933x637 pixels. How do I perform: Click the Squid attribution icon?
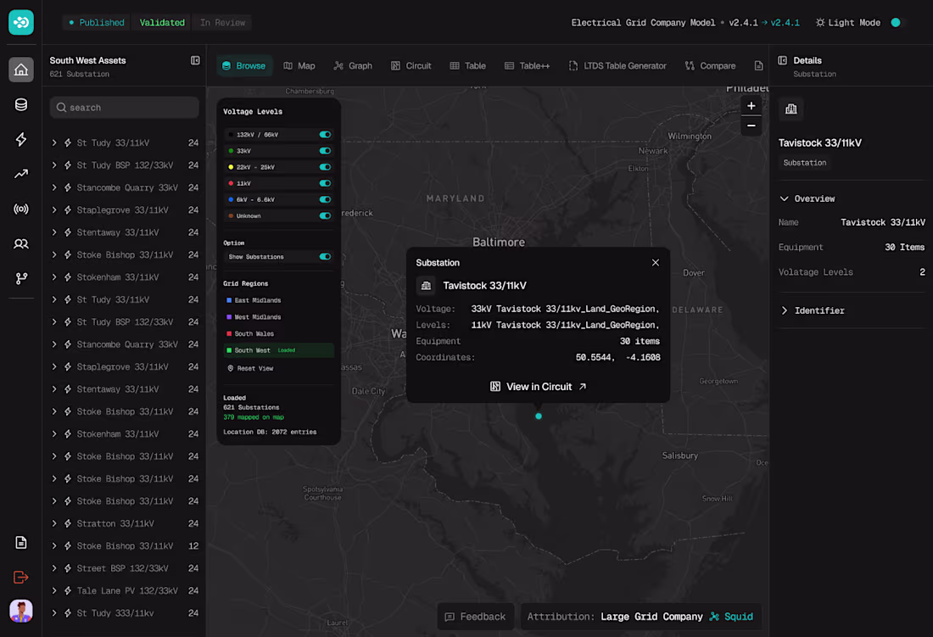[x=714, y=617]
